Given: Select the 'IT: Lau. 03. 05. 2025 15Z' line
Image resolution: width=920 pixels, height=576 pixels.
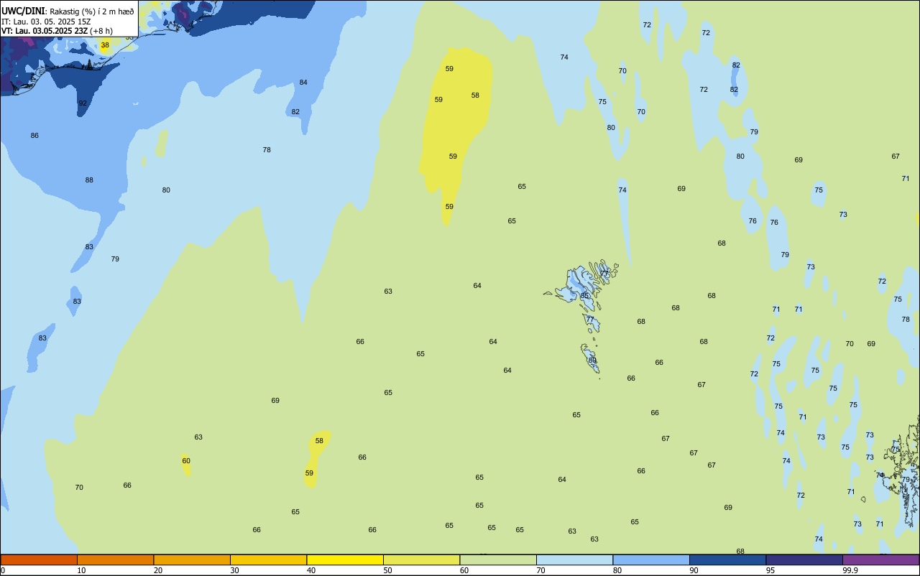Looking at the screenshot, I should tap(45, 22).
